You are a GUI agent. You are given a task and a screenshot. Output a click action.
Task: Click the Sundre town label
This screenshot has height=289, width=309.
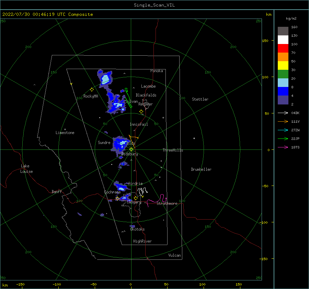(x=104, y=143)
